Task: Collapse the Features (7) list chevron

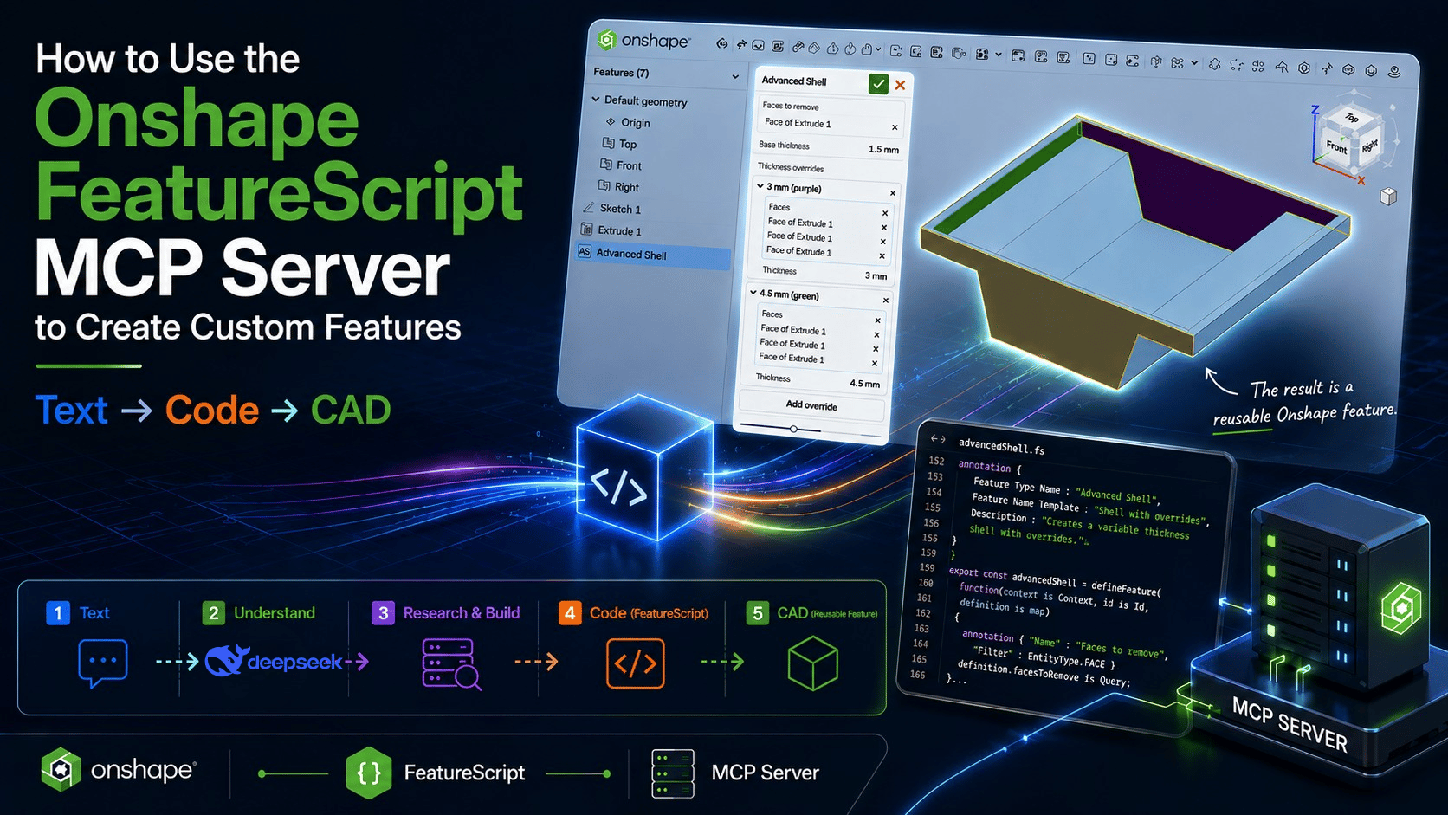Action: point(735,77)
